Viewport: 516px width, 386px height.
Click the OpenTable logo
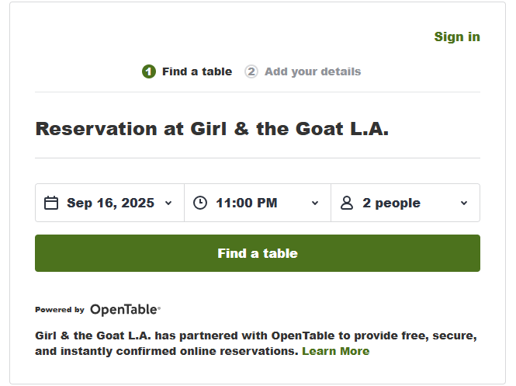pyautogui.click(x=126, y=310)
